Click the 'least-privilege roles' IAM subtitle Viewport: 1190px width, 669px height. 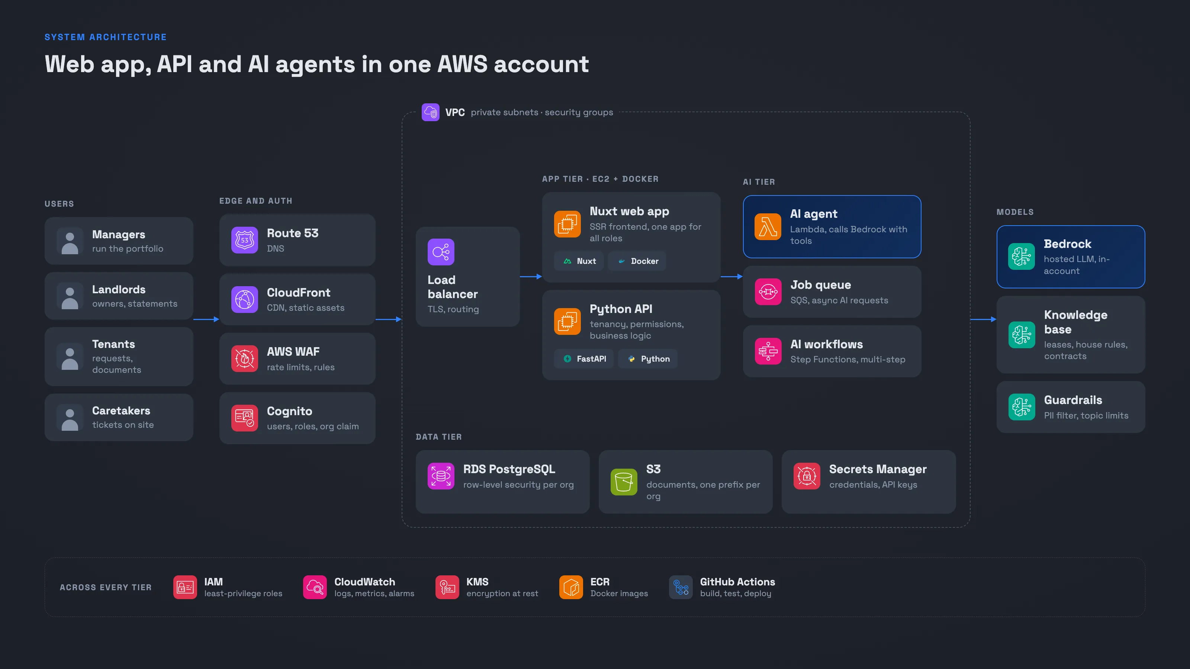point(243,594)
